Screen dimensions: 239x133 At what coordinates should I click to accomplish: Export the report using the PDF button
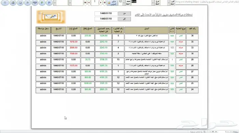[x=35, y=3]
